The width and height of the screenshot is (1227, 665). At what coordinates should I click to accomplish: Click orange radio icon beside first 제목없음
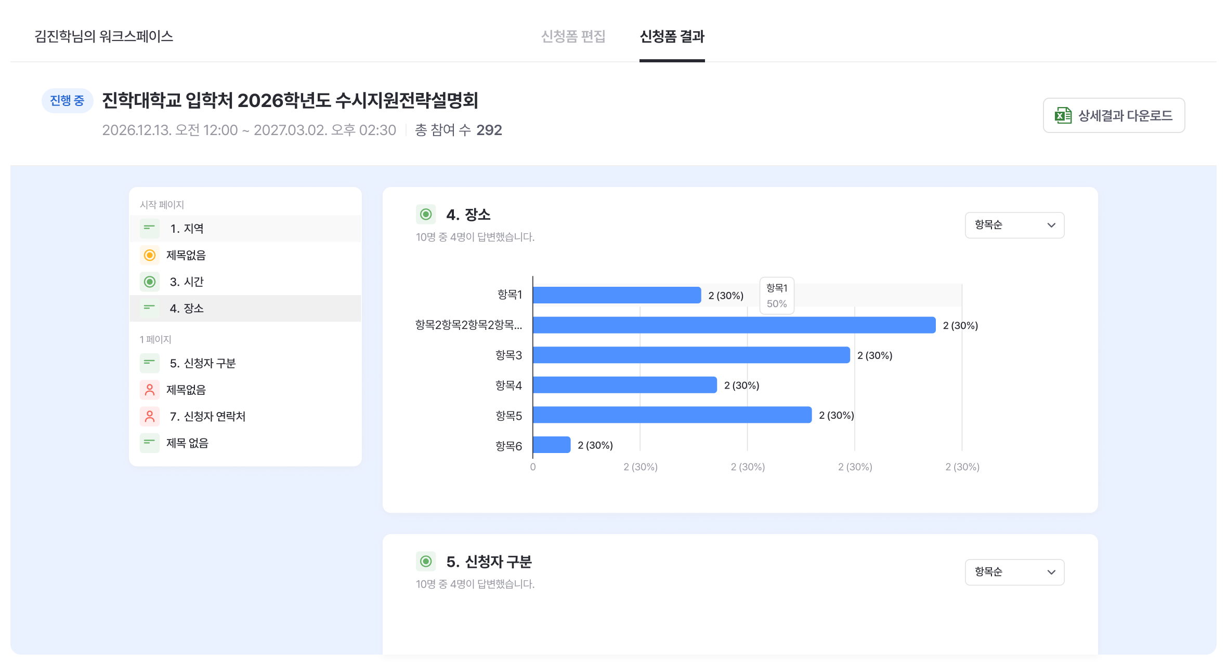pyautogui.click(x=149, y=255)
